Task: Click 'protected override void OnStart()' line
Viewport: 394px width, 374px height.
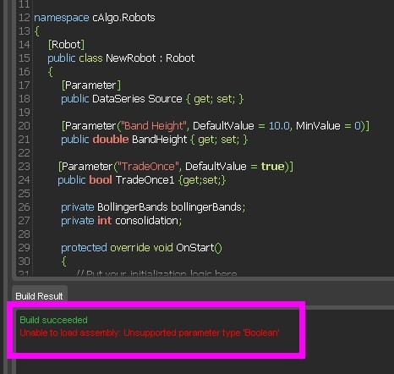Action: (141, 248)
